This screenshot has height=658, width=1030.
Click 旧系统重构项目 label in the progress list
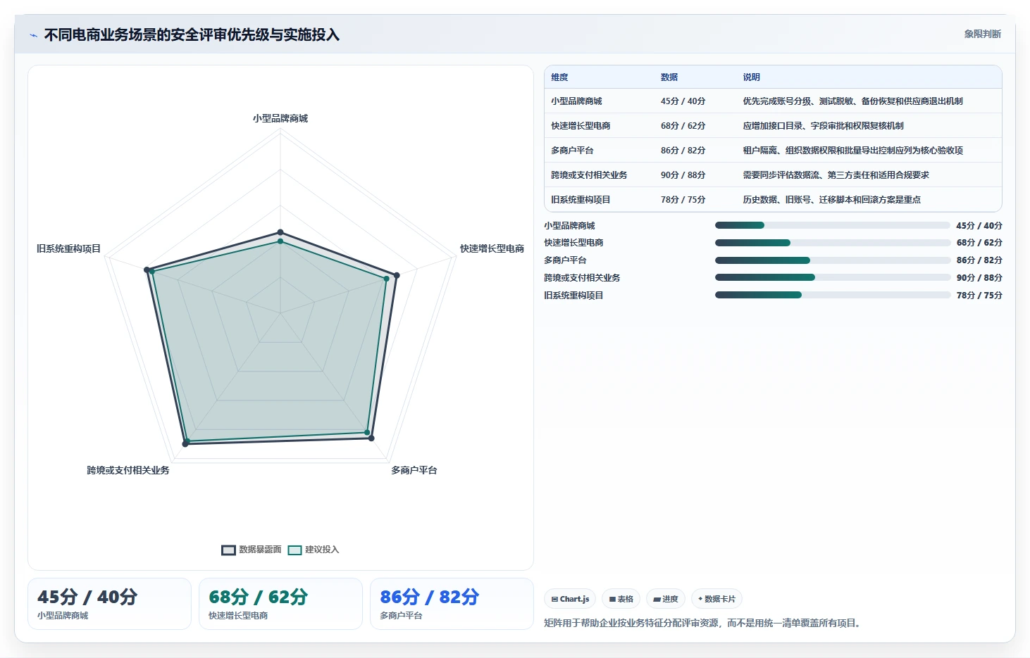coord(573,296)
